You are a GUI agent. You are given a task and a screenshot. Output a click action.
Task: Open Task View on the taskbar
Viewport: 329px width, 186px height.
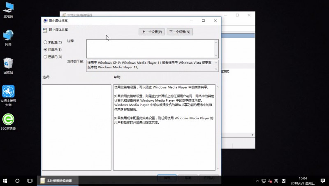(30, 181)
